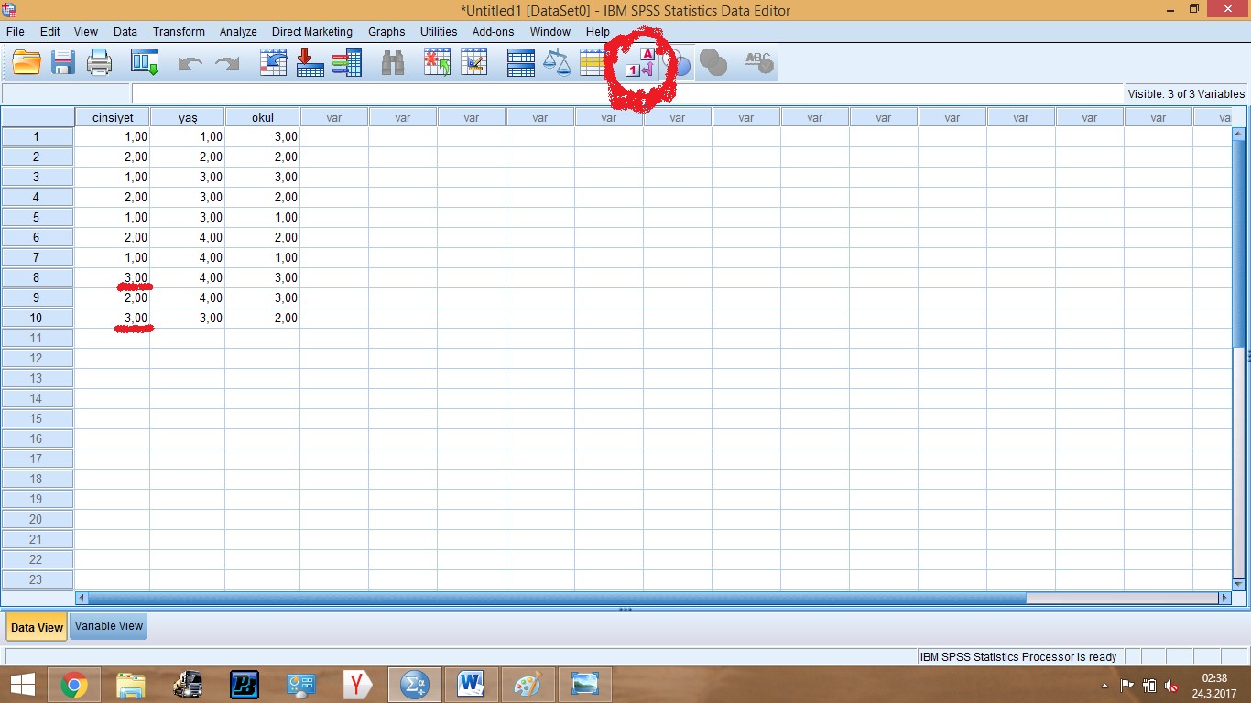Image resolution: width=1251 pixels, height=703 pixels.
Task: Click the Show All Variables icon
Action: tap(713, 63)
